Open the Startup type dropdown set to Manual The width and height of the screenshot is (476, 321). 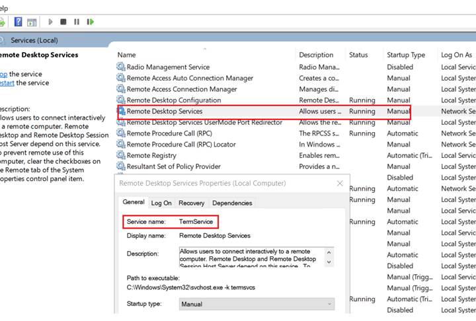coord(257,304)
